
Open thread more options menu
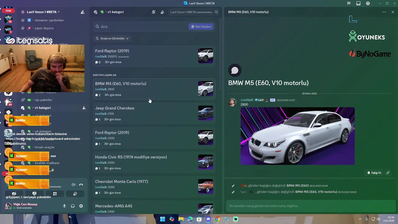[x=384, y=12]
